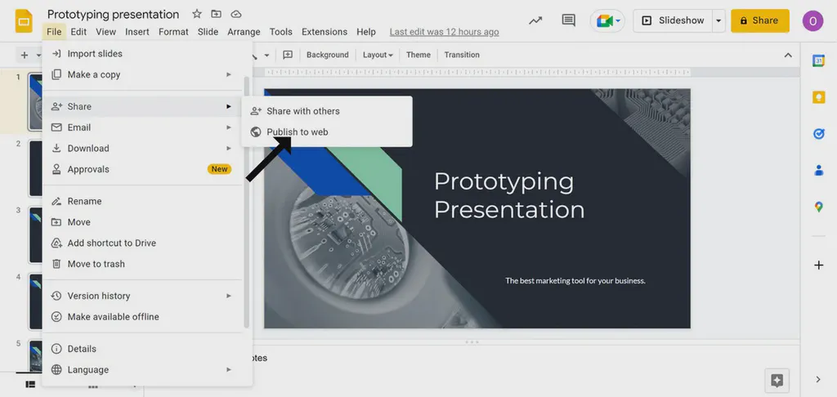Click the add comment toolbar icon
This screenshot has height=397, width=837.
[x=288, y=55]
